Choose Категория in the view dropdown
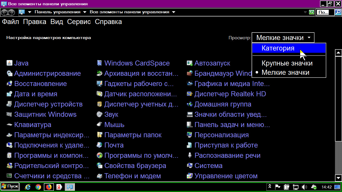This screenshot has height=192, width=342. [289, 48]
